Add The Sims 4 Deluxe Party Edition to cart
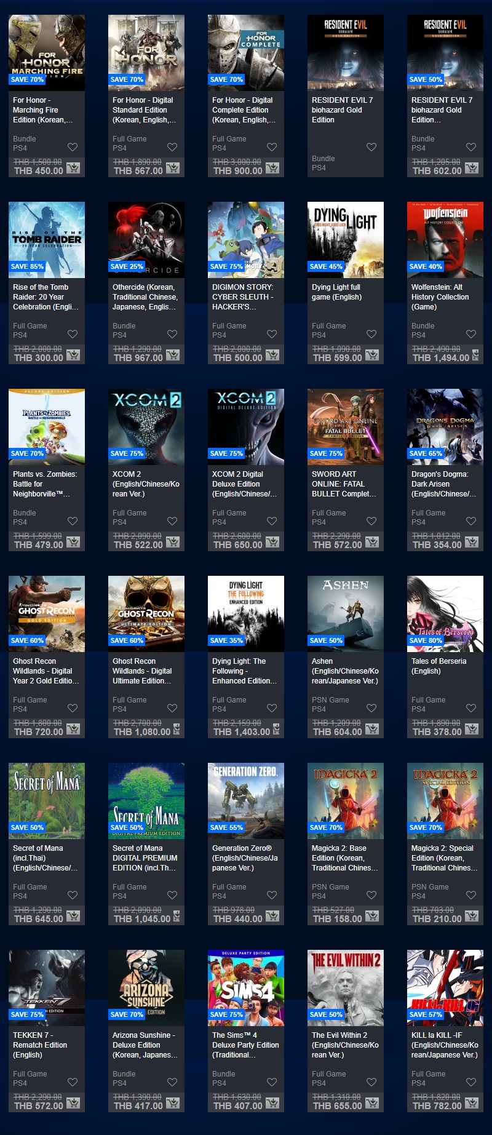492x1135 pixels. click(272, 1103)
